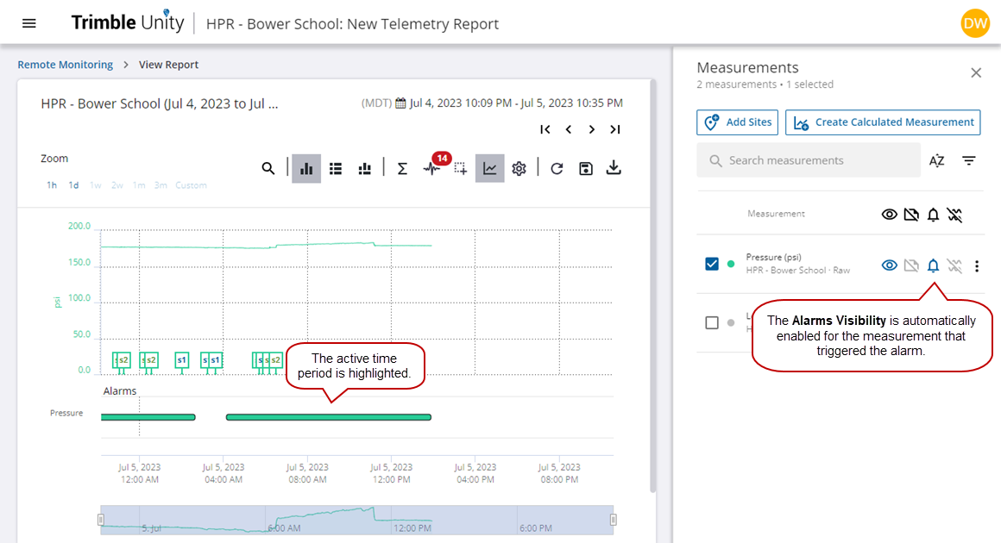Click the magnifier search icon in chart toolbar

tap(268, 168)
